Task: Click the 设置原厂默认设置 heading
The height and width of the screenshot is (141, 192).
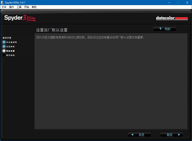Action: (52, 30)
